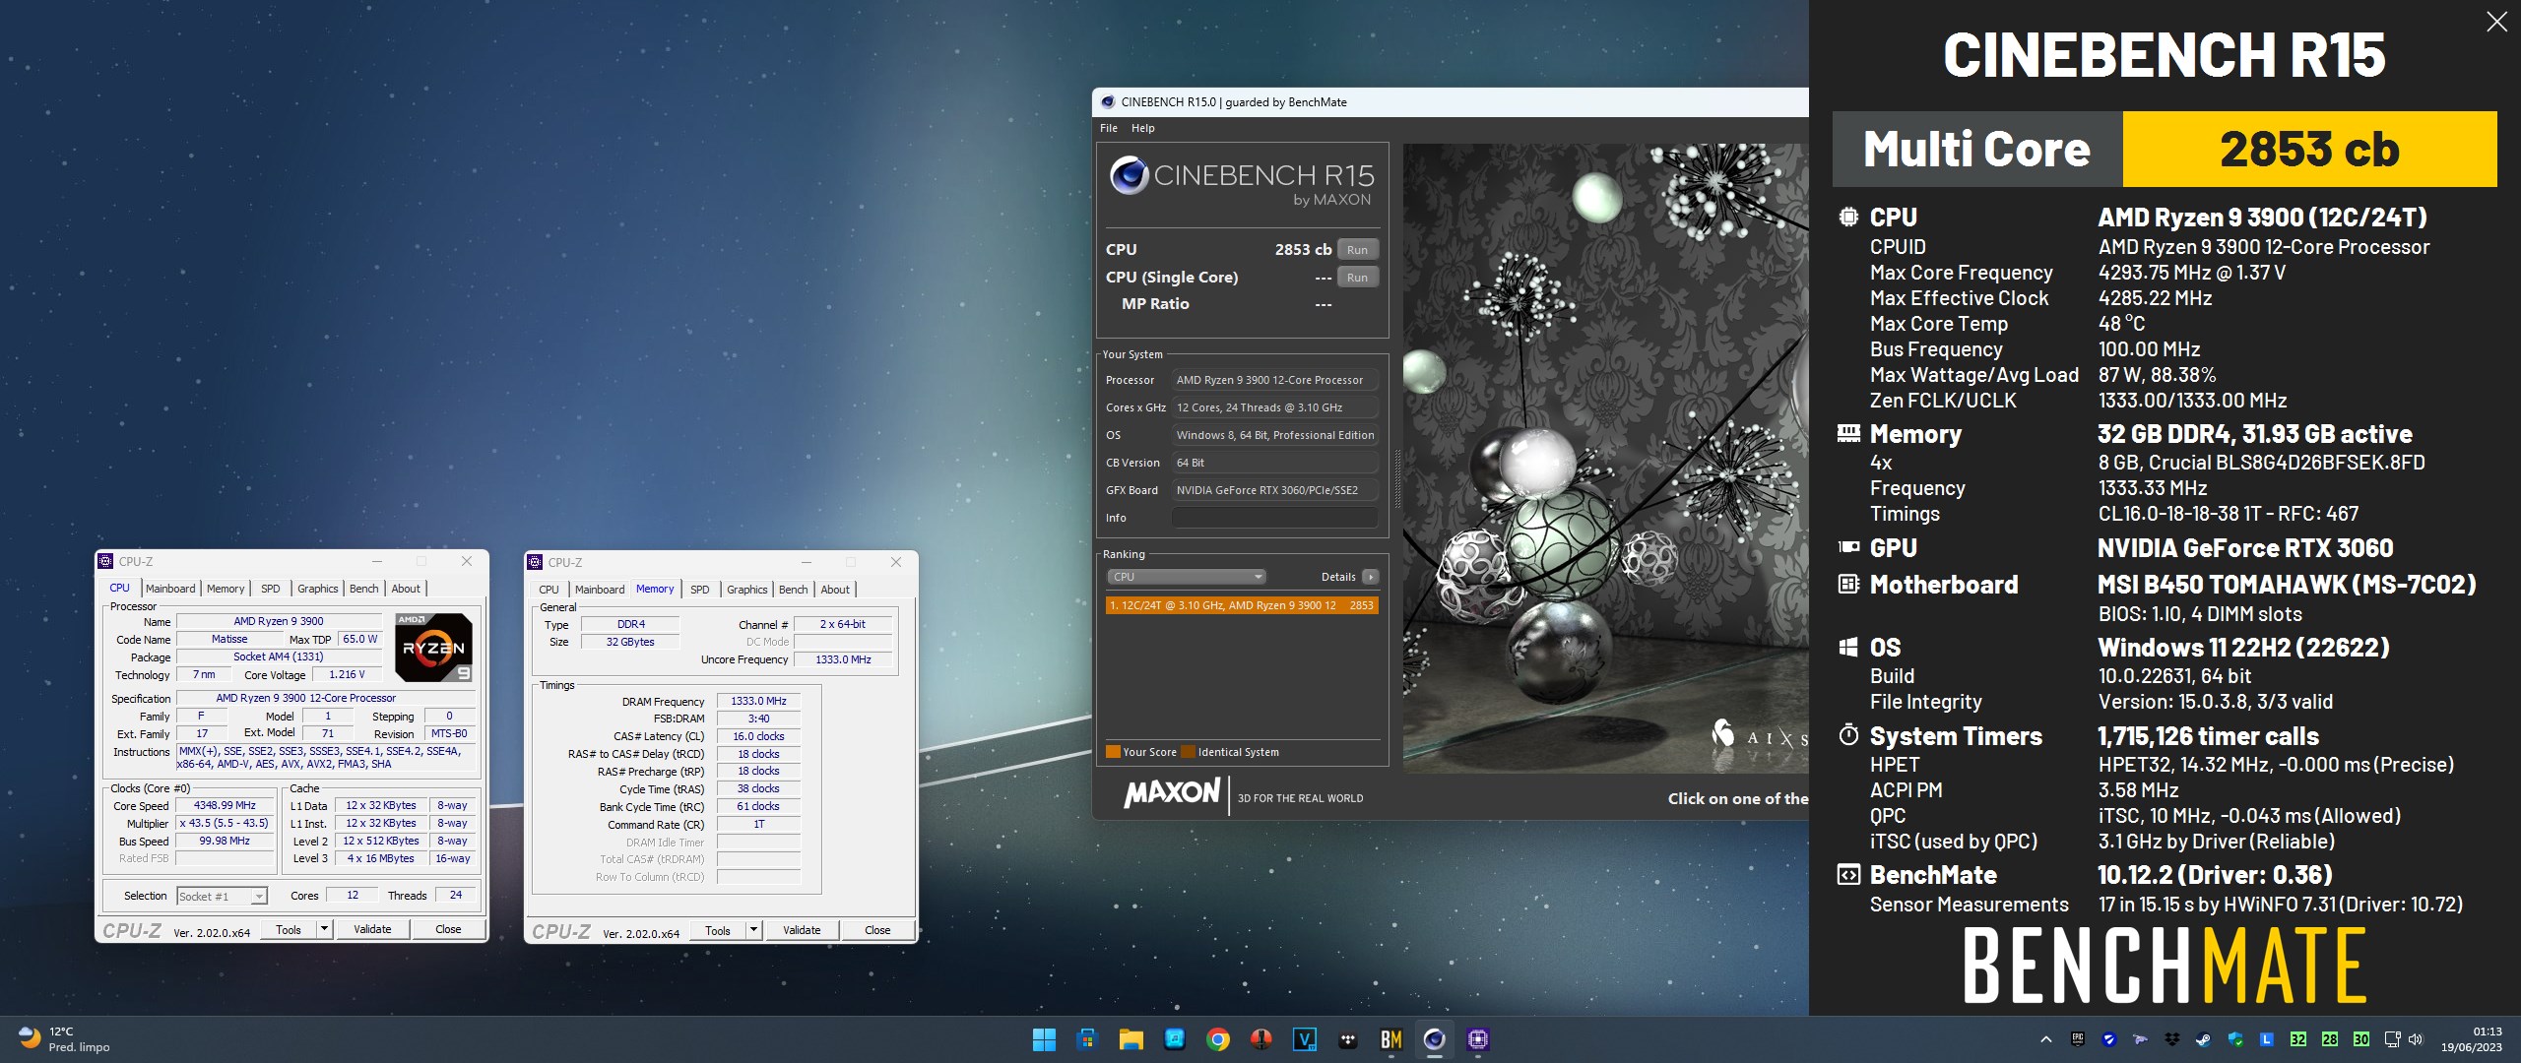Open the Windows Start menu
The width and height of the screenshot is (2521, 1063).
1044,1039
